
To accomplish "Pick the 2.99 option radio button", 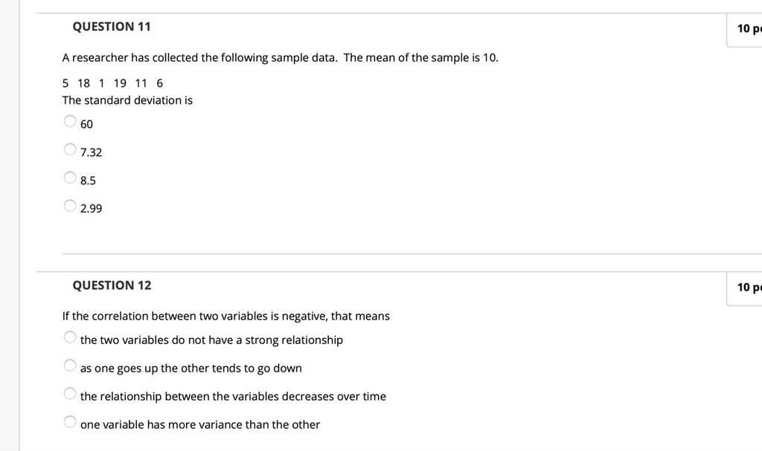I will click(70, 206).
